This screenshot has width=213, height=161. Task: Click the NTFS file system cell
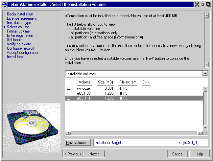pos(123,88)
